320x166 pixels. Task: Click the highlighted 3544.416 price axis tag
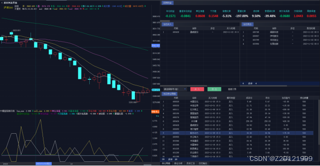(156, 46)
